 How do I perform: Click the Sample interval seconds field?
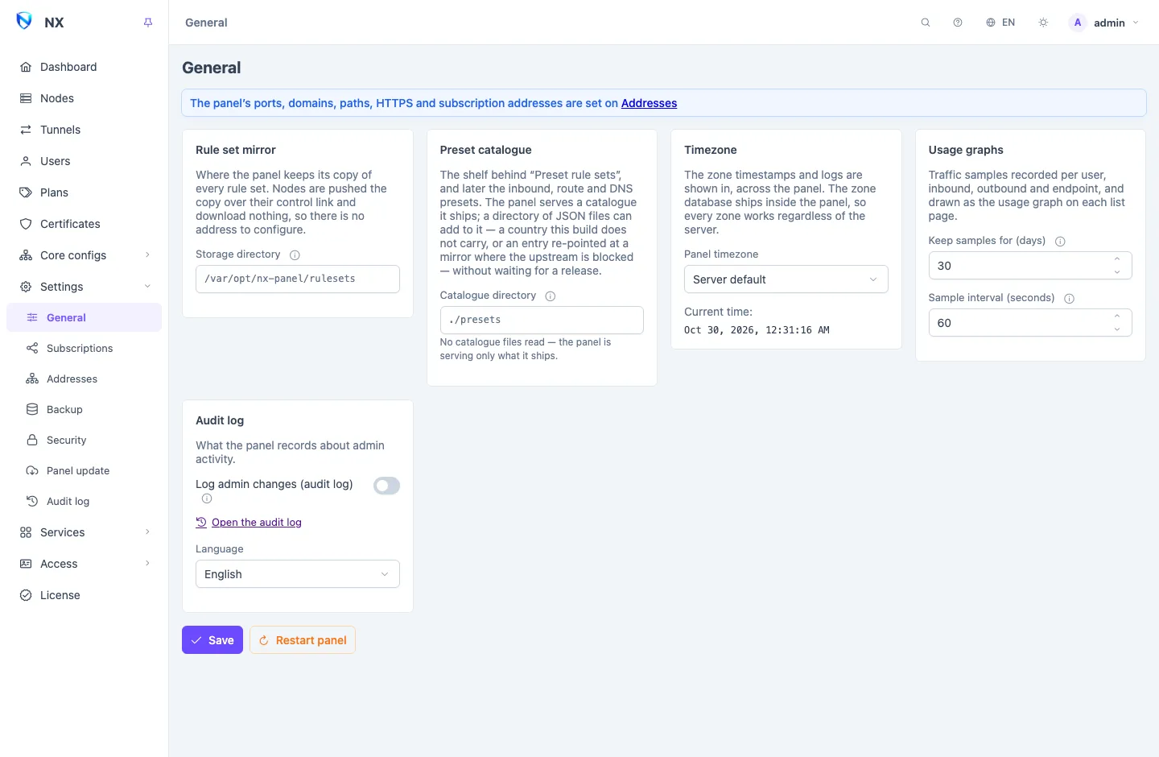(1030, 323)
